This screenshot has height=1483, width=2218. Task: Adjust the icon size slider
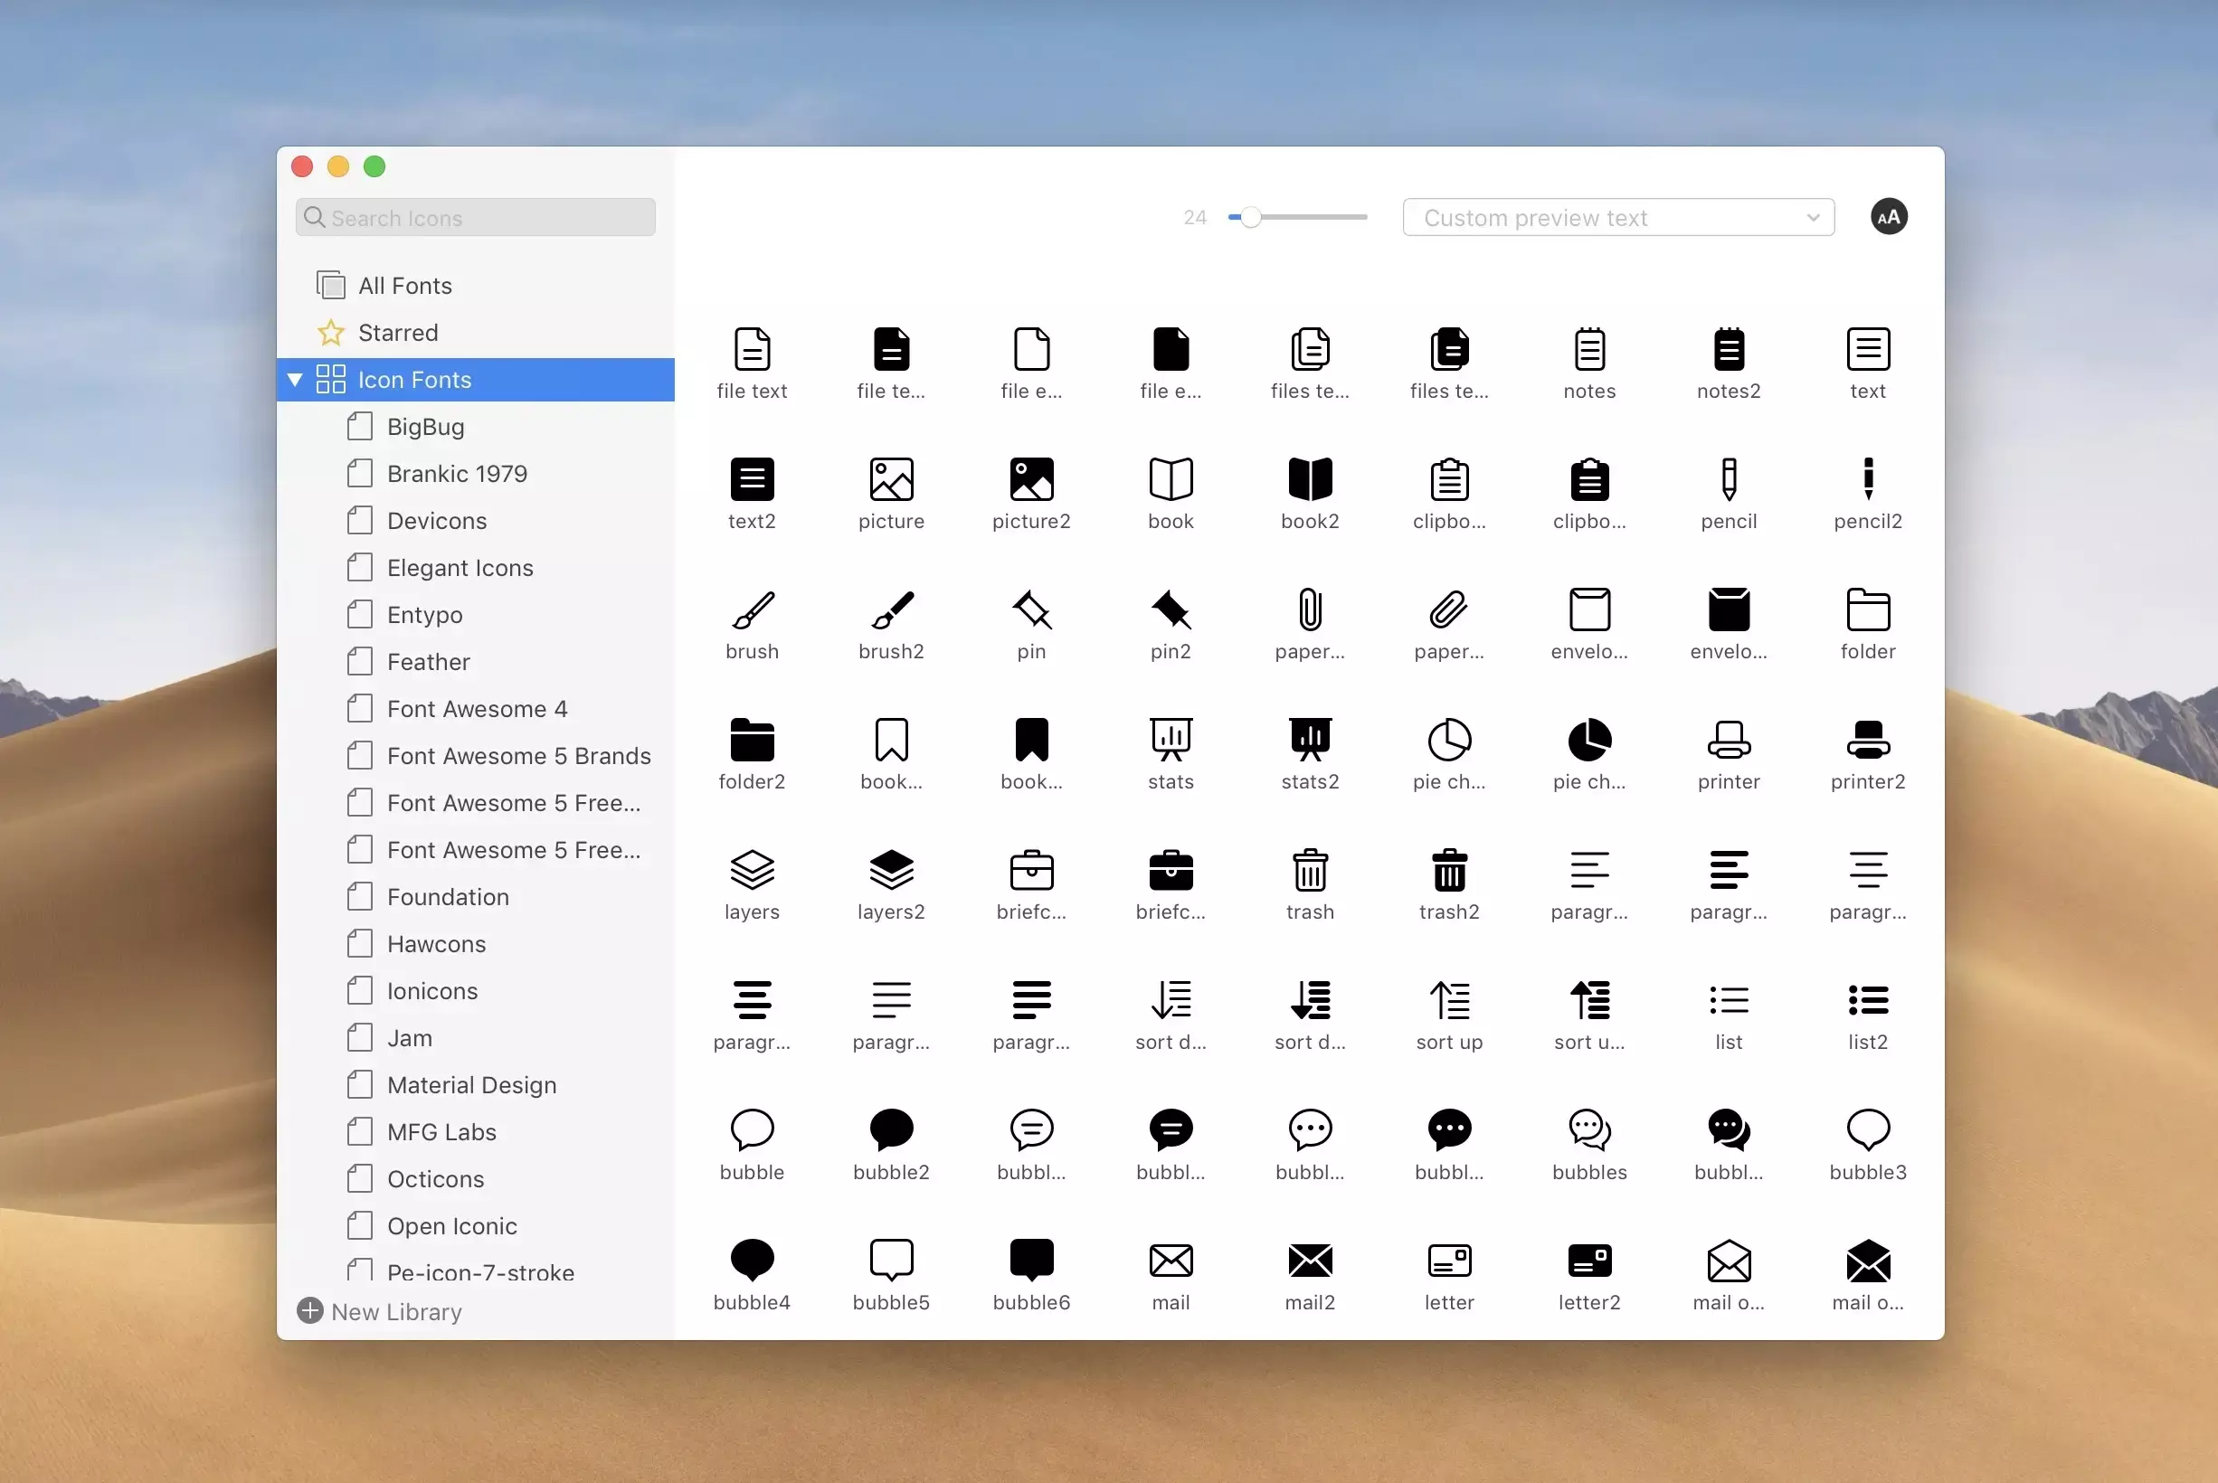pyautogui.click(x=1250, y=218)
